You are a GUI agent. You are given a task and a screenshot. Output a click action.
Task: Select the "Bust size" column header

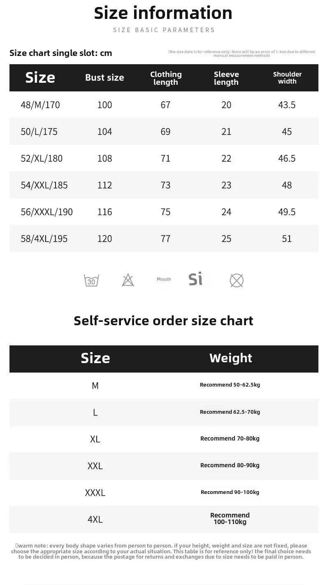point(104,77)
